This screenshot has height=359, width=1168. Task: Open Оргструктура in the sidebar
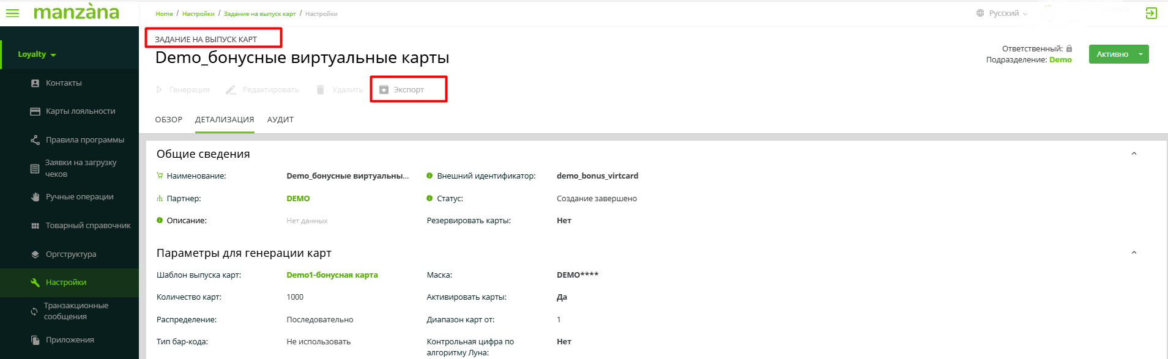coord(71,254)
